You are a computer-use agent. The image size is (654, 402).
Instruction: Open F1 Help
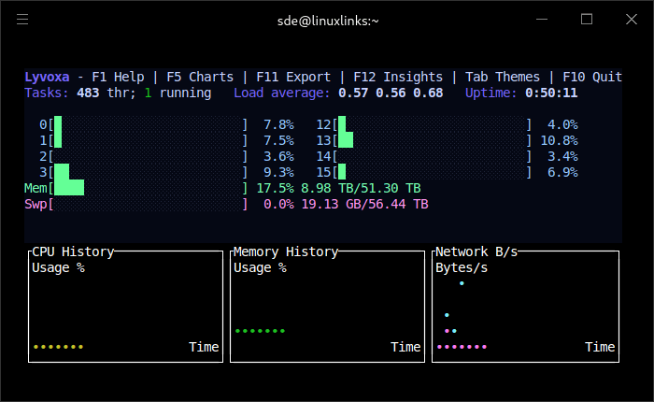pos(118,77)
